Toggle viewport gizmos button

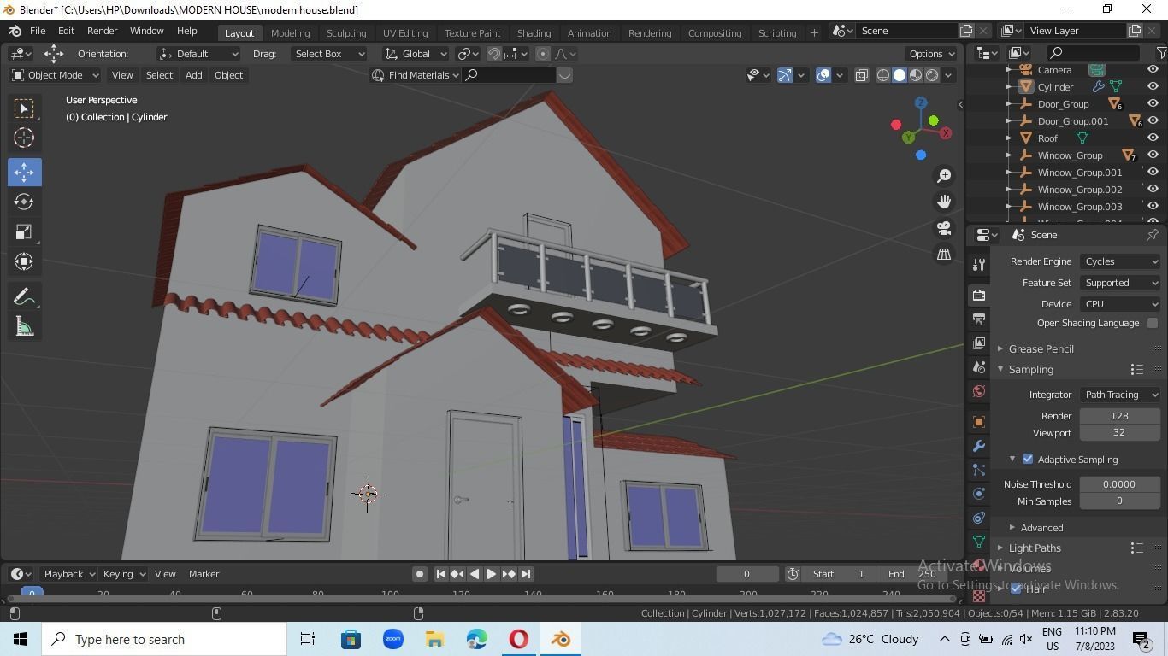785,75
